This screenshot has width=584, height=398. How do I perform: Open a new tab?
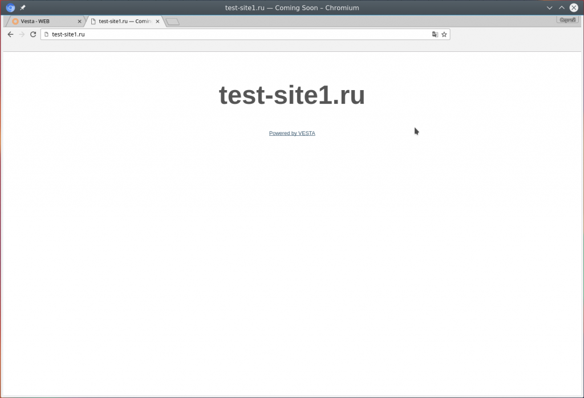coord(172,22)
